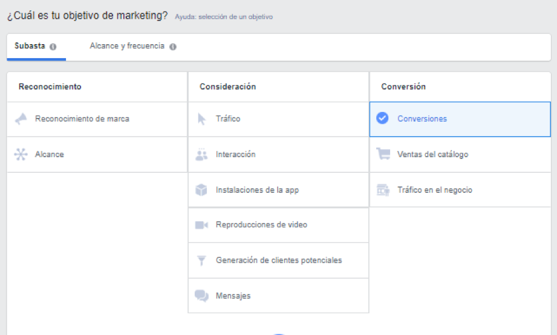Click the storefront icon for Tráfico en el negocio
The width and height of the screenshot is (557, 335).
click(383, 190)
